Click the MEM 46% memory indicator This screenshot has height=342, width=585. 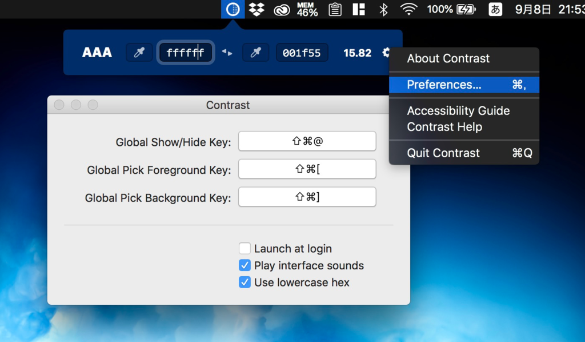307,9
